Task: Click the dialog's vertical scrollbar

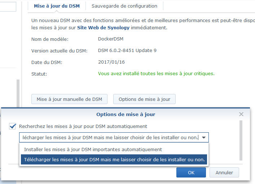Action: (241, 141)
